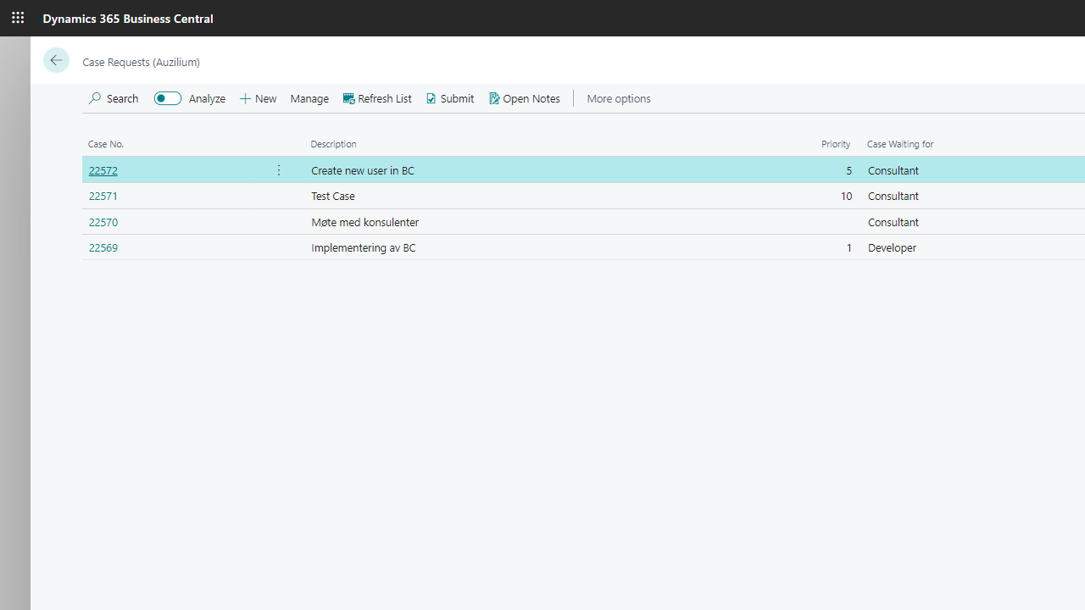1085x610 pixels.
Task: Toggle Analyze mode on
Action: pos(167,98)
